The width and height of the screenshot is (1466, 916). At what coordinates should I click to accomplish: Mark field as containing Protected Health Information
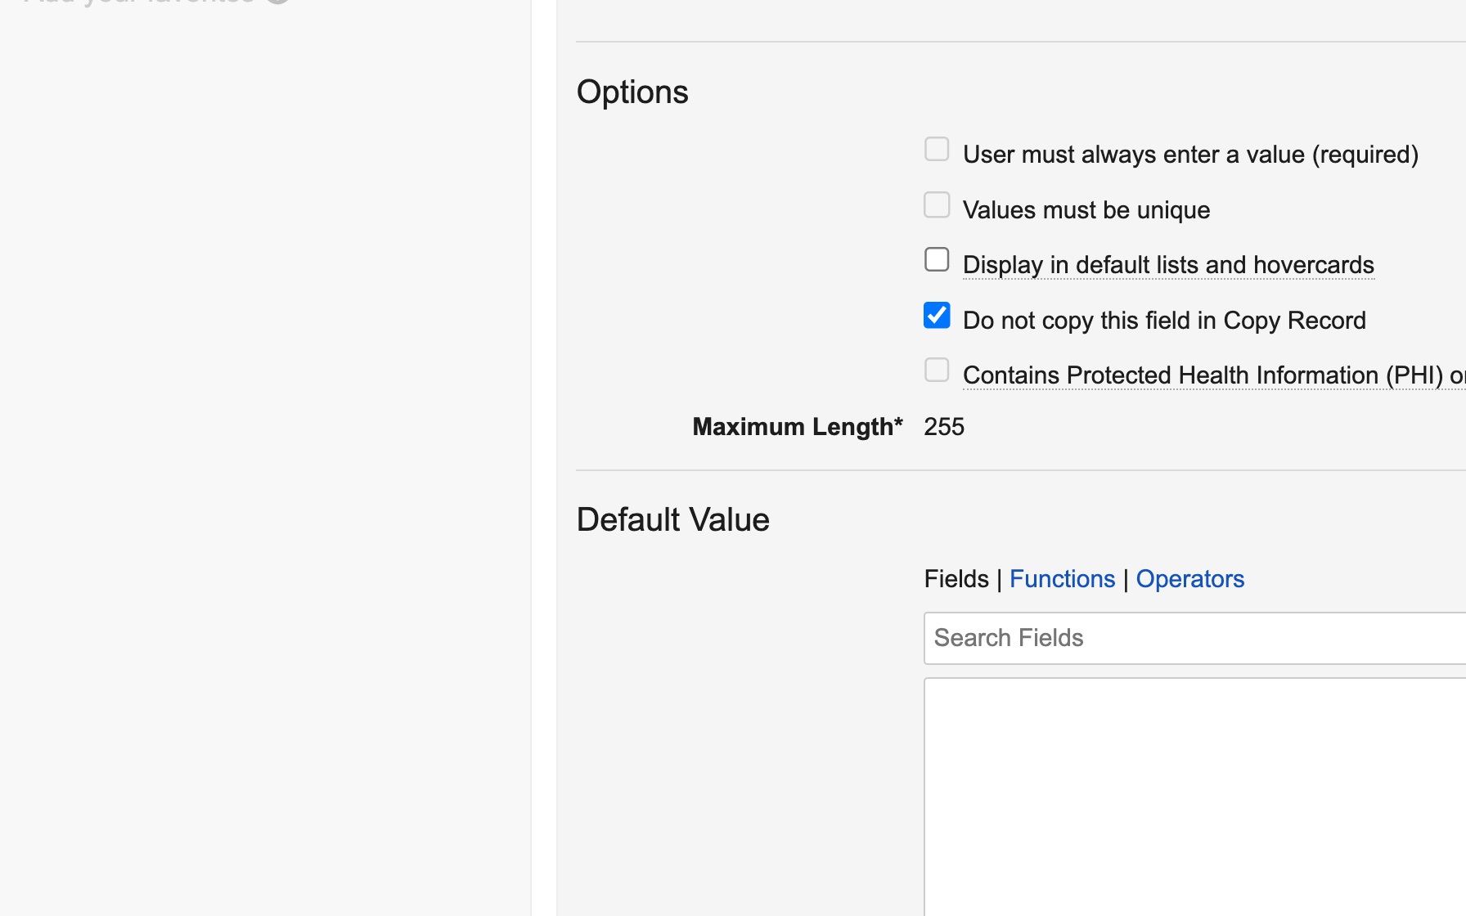pyautogui.click(x=937, y=370)
